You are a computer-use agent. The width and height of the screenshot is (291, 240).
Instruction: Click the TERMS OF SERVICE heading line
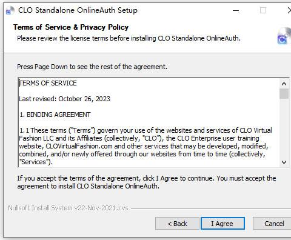[48, 83]
